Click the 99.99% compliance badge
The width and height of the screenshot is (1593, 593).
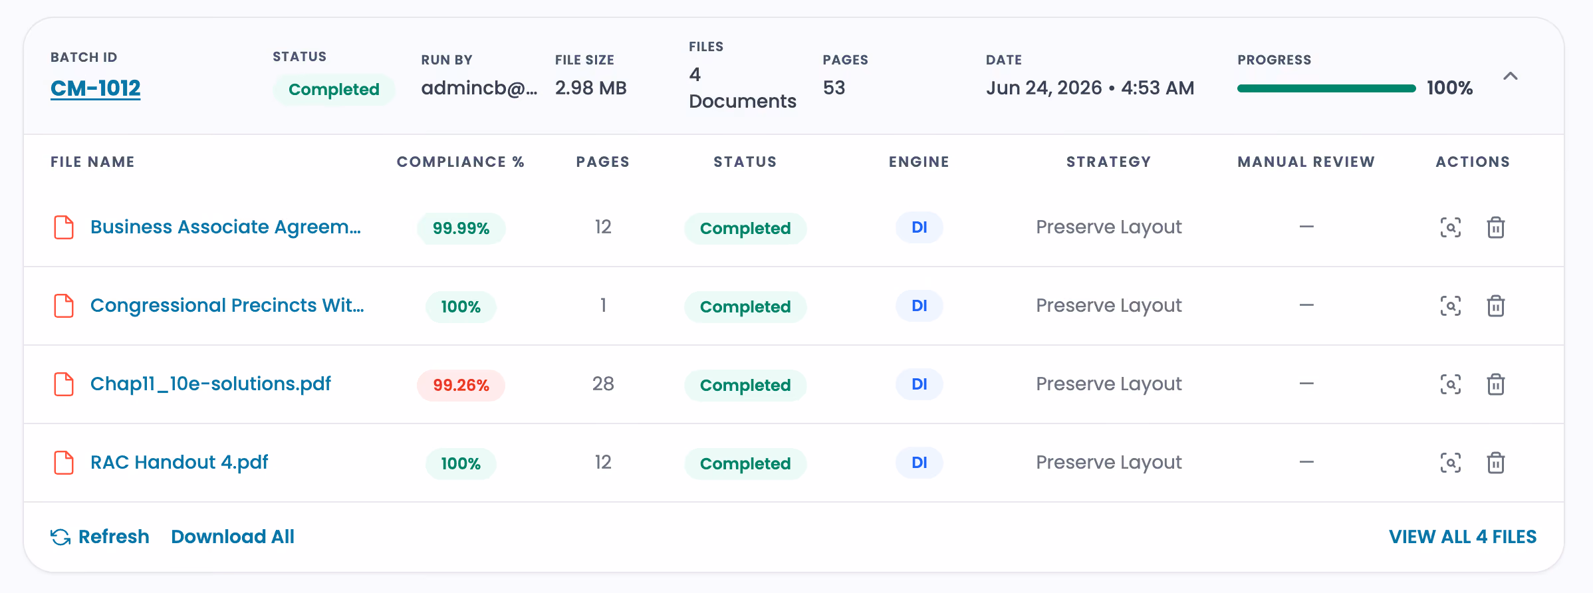pyautogui.click(x=461, y=228)
